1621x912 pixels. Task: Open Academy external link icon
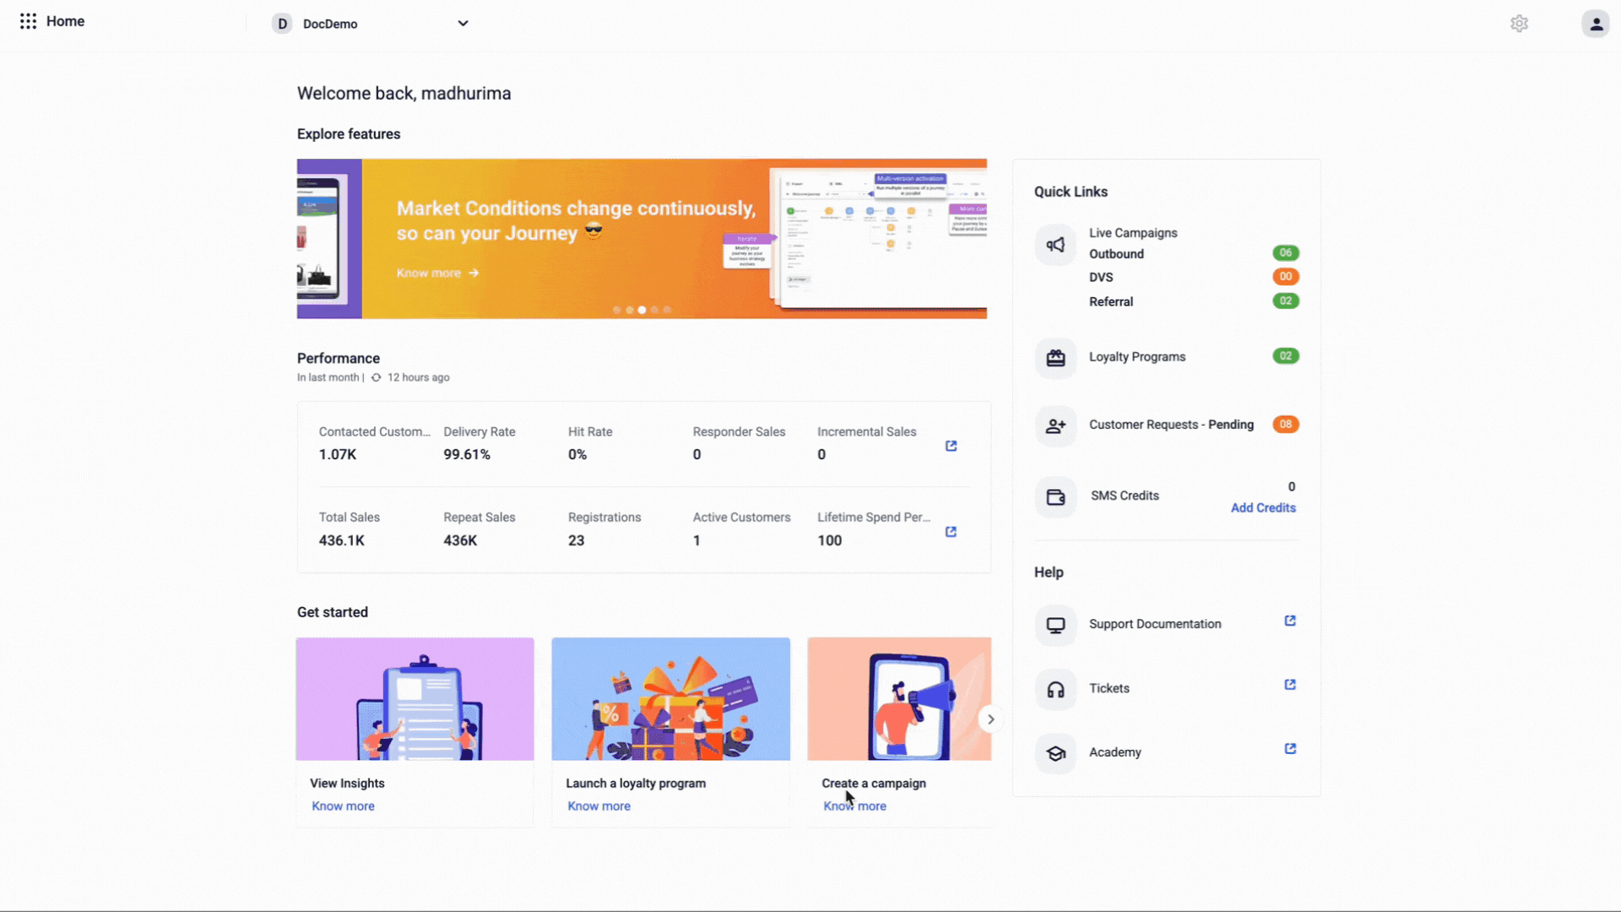1290,749
